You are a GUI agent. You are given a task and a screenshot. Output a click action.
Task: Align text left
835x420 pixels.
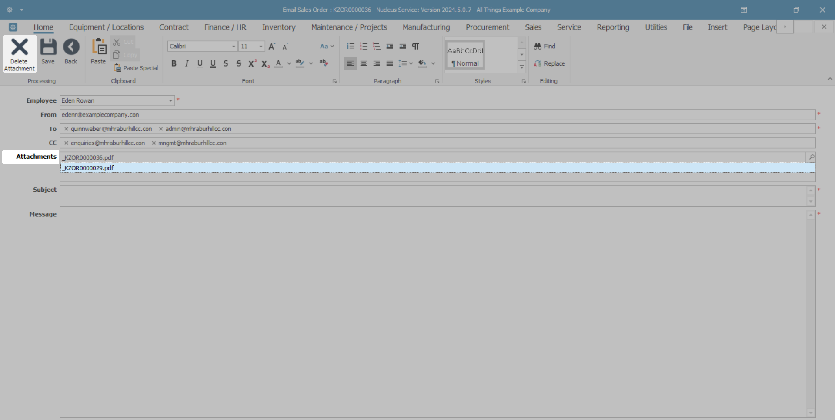pyautogui.click(x=351, y=63)
